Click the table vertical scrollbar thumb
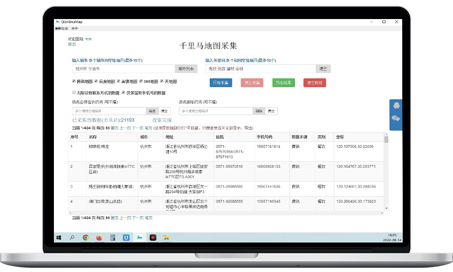Viewport: 453px width, 272px height. point(386,140)
